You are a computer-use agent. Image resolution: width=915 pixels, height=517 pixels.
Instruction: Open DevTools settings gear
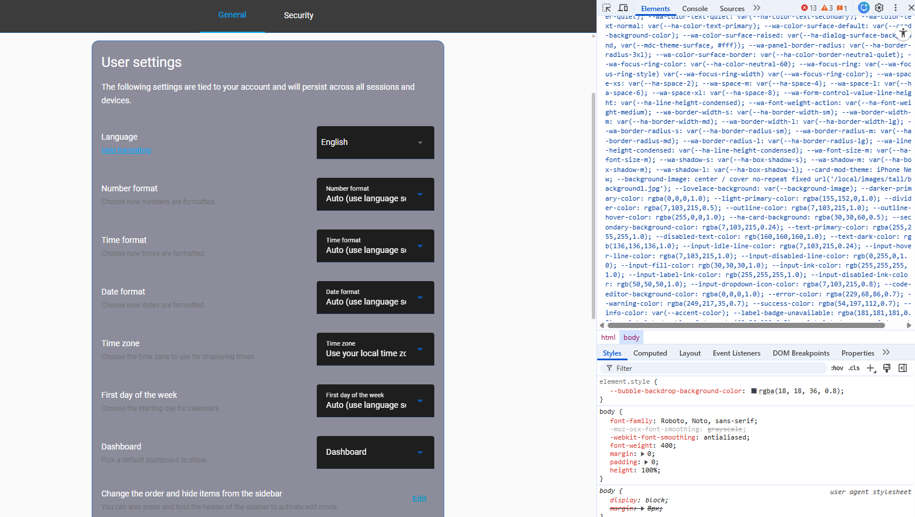(x=879, y=8)
